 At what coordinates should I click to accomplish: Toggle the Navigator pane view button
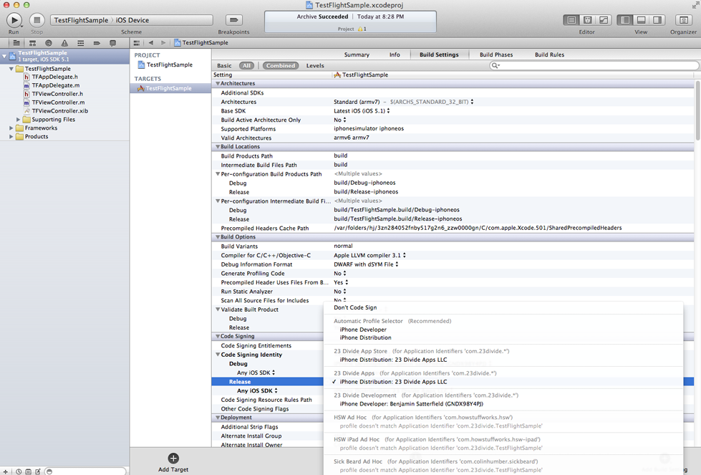click(x=625, y=20)
